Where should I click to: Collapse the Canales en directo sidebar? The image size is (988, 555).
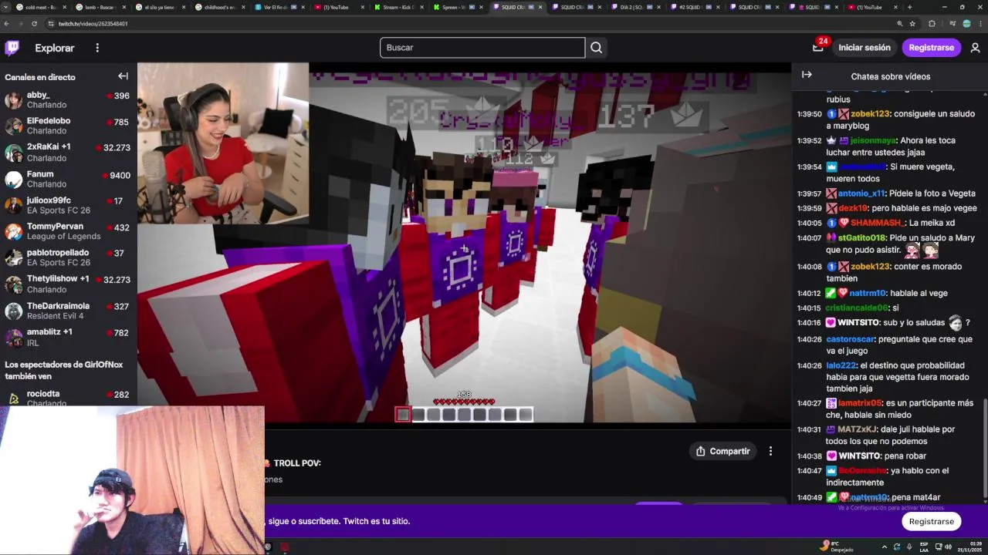pos(123,76)
